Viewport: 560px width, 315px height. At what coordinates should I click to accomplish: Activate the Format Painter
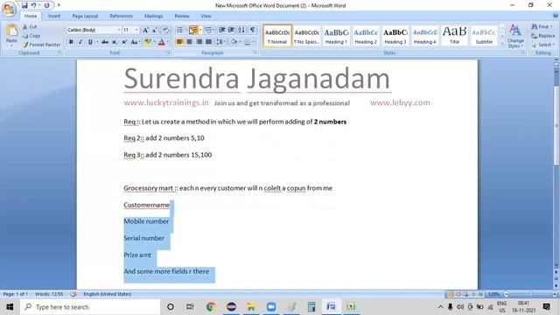[41, 45]
